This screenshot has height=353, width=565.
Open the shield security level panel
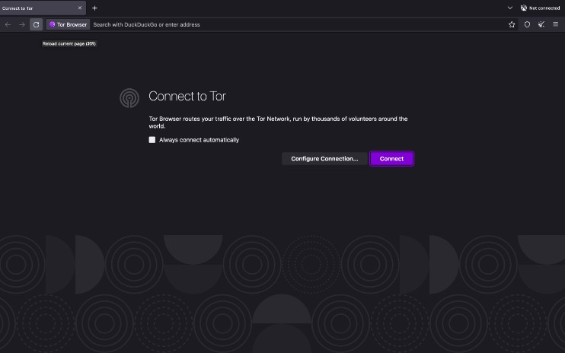[x=527, y=24]
